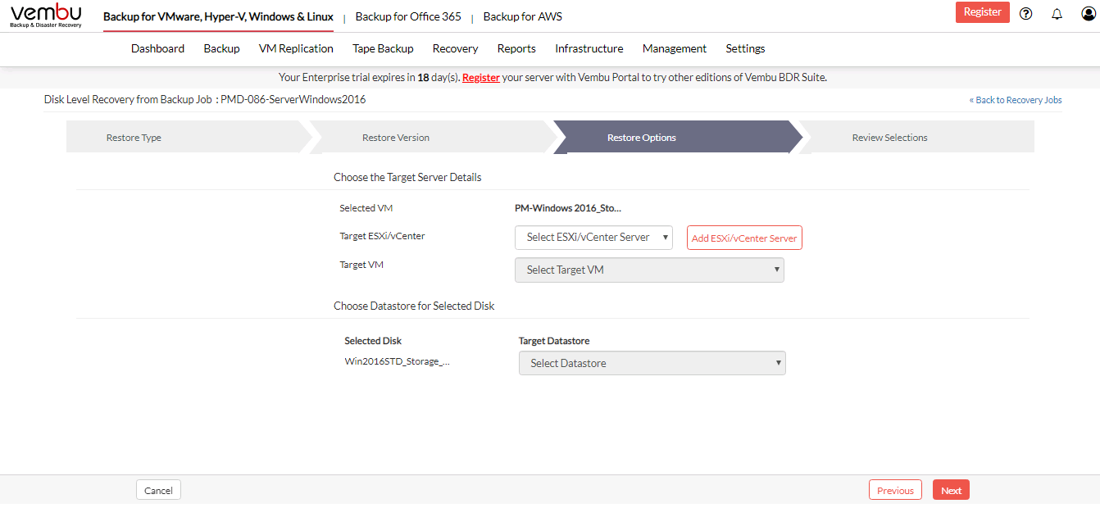Click the Selected Disk column header
Viewport: 1100px width, 508px height.
373,341
